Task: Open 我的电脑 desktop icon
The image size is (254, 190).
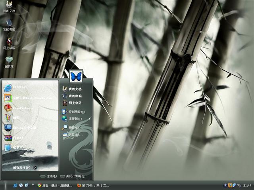Action: [x=9, y=25]
